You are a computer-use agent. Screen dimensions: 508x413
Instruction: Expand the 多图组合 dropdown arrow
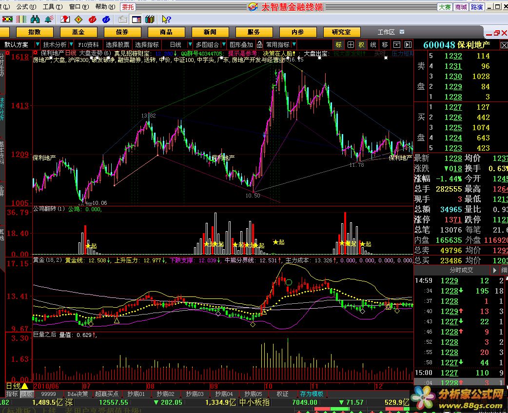point(224,44)
